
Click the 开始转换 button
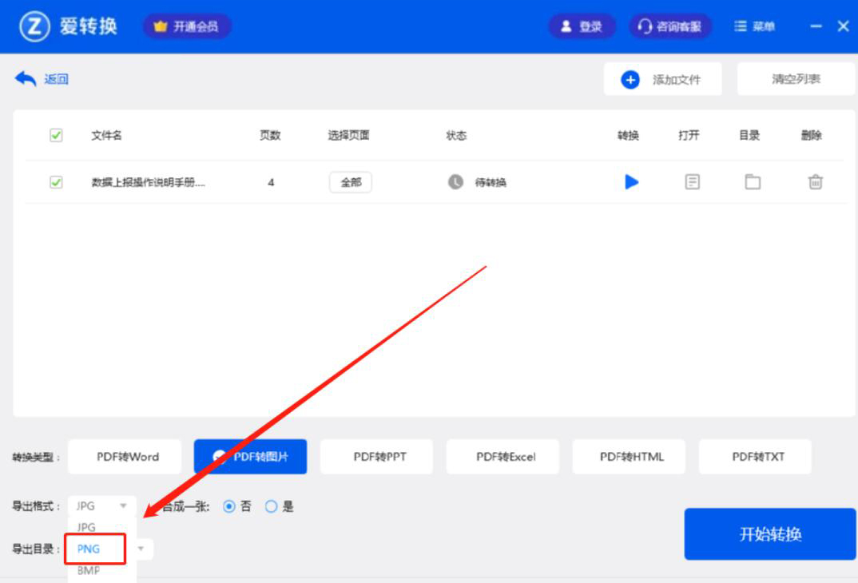(770, 533)
